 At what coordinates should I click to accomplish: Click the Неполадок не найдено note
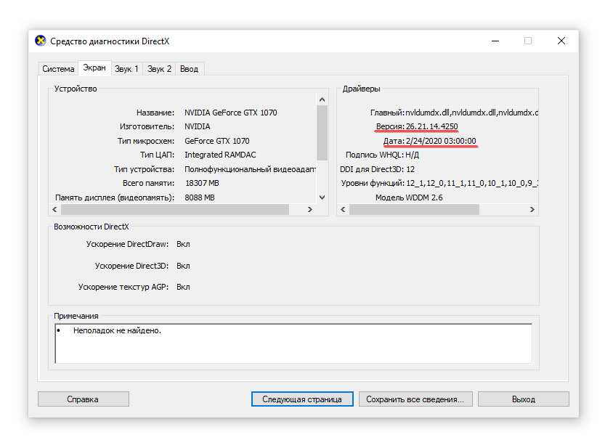pyautogui.click(x=117, y=330)
